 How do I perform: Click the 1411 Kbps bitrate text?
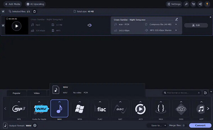[124, 30]
